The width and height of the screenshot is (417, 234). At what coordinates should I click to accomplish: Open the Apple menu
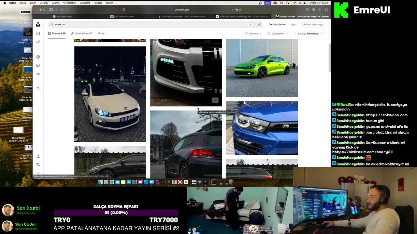click(5, 3)
